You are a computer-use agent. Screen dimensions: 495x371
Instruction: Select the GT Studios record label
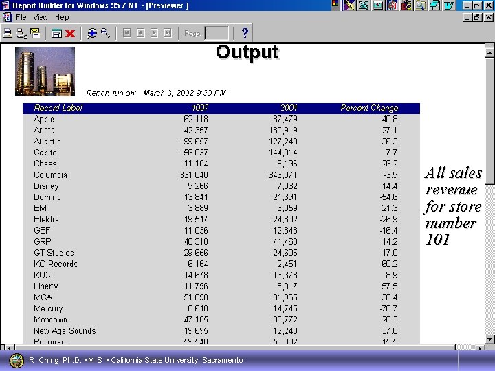[54, 253]
